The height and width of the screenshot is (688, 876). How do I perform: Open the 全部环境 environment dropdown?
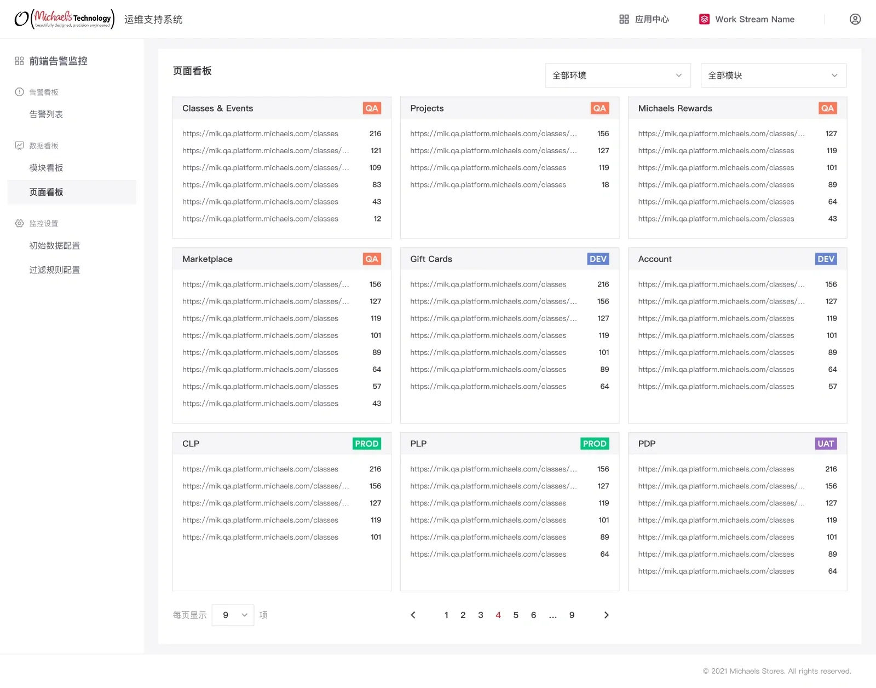(618, 75)
